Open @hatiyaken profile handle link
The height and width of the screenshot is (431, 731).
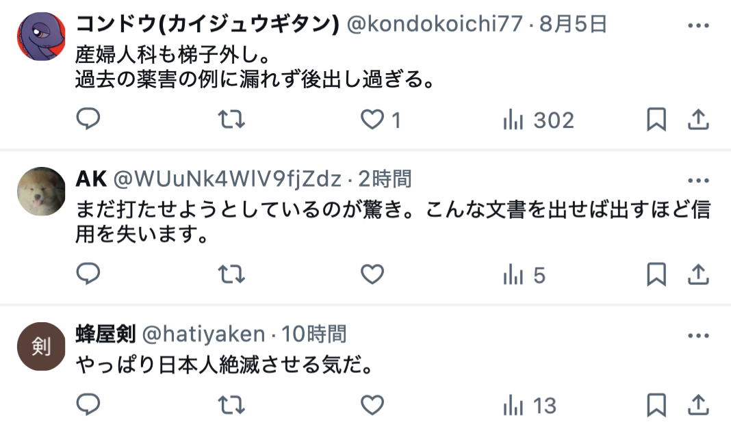203,334
